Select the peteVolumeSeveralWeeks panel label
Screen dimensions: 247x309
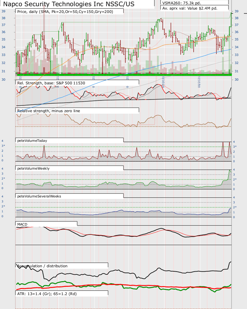pos(39,196)
